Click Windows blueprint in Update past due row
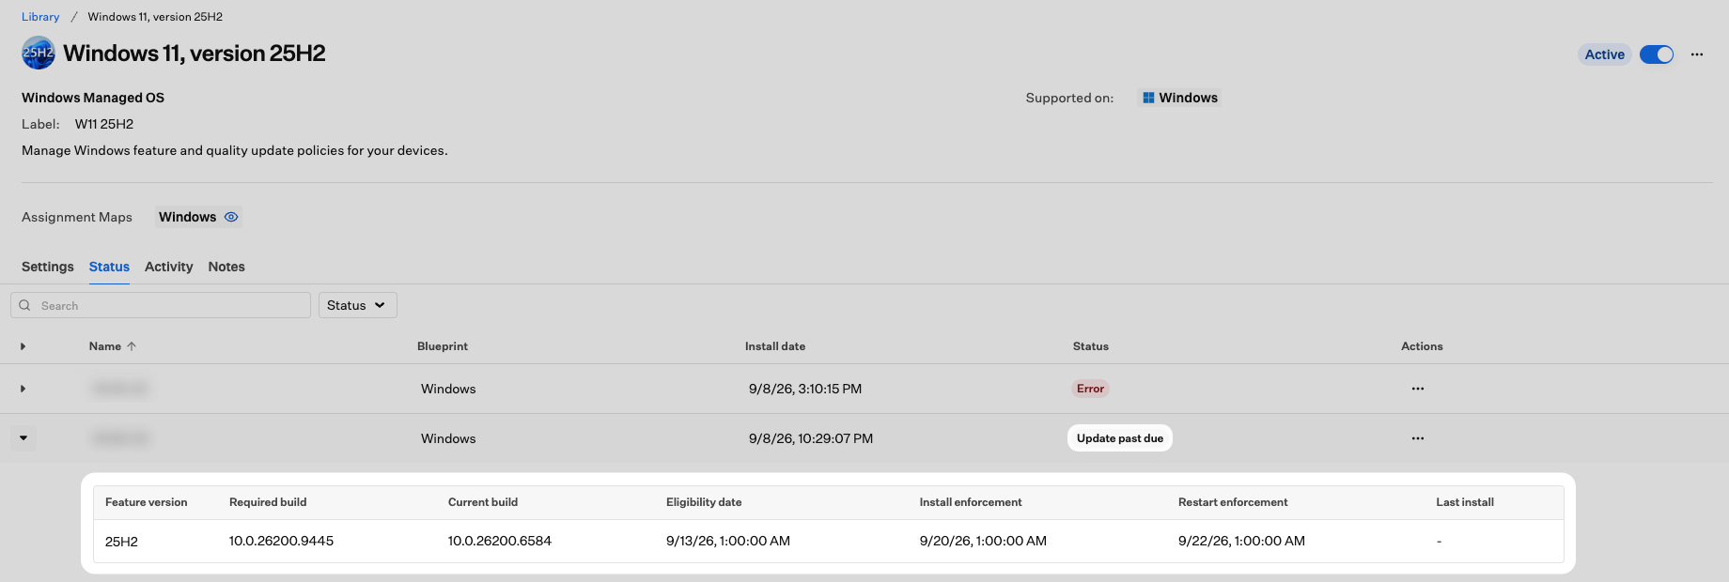The height and width of the screenshot is (582, 1729). 448,438
